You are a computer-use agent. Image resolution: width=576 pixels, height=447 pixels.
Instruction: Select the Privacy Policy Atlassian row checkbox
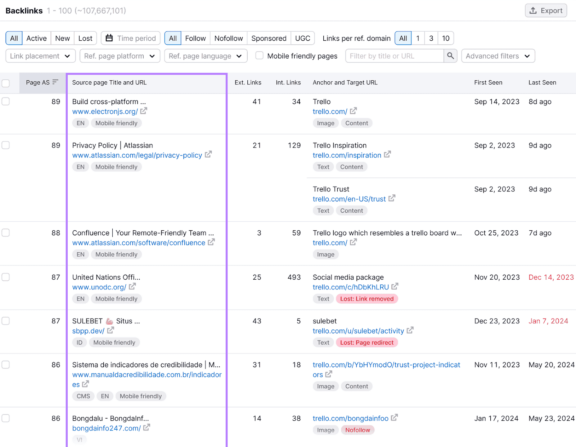[5, 145]
